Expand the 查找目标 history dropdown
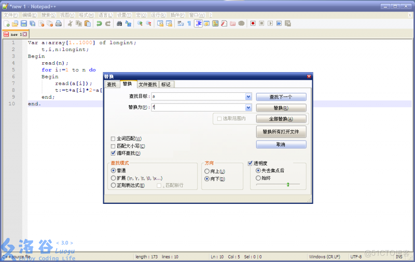 [248, 96]
